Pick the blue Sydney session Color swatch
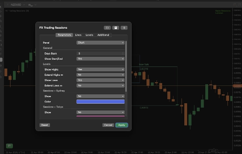 pyautogui.click(x=100, y=102)
